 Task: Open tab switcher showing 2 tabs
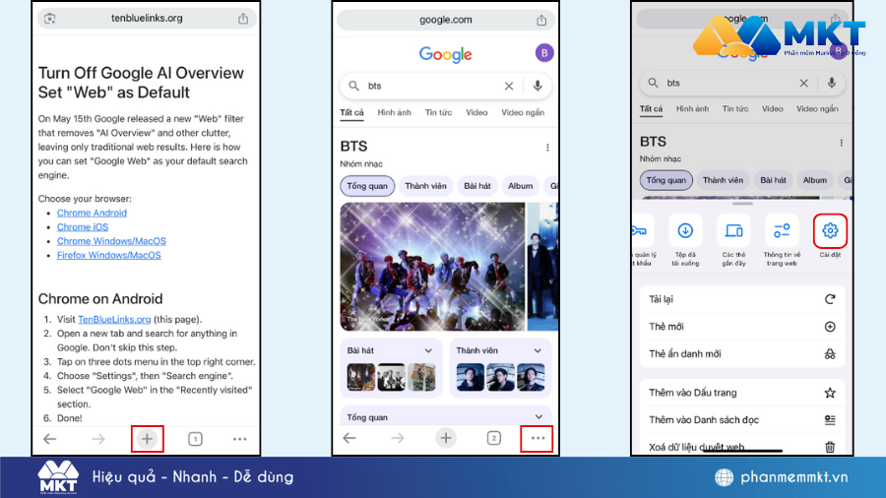[x=494, y=438]
